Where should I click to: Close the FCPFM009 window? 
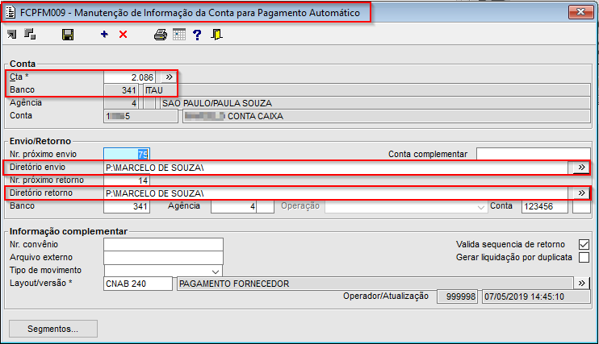coord(580,12)
